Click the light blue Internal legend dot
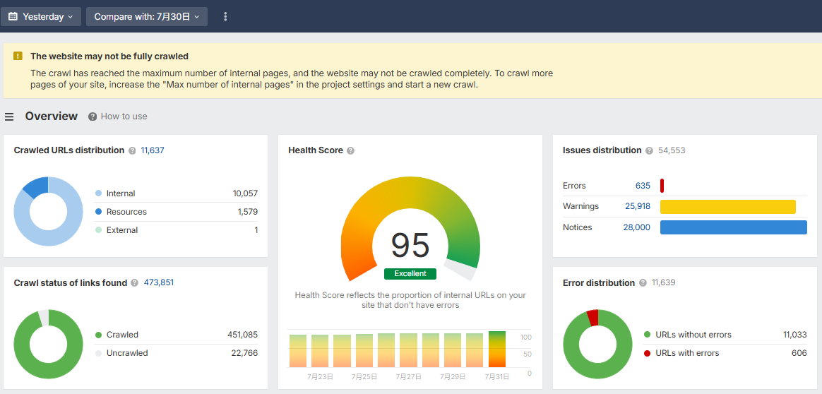Viewport: 822px width, 394px height. pos(98,193)
